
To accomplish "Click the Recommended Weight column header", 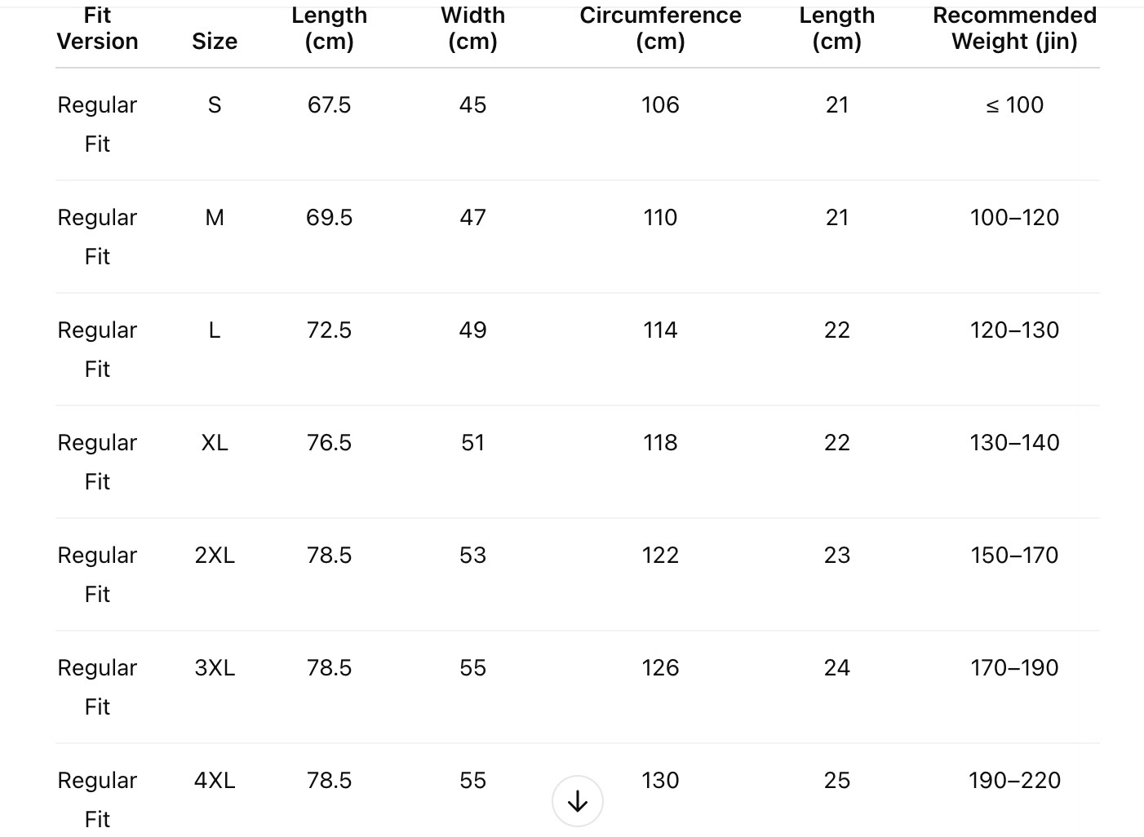I will pyautogui.click(x=1014, y=29).
